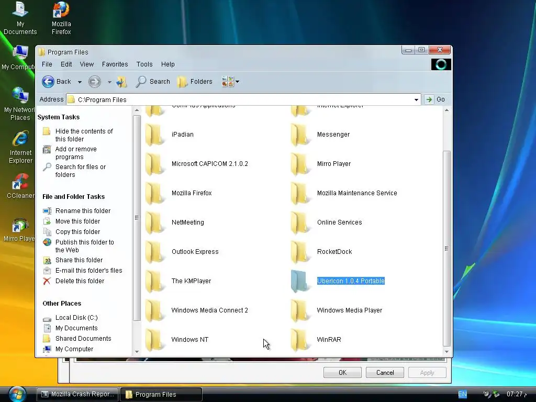Click the Back arrow icon
Viewport: 536px width, 402px height.
point(48,82)
